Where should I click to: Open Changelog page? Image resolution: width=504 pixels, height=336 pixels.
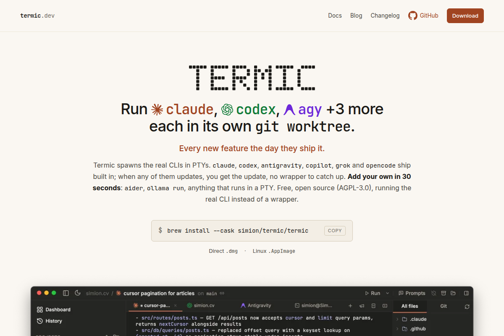point(385,16)
